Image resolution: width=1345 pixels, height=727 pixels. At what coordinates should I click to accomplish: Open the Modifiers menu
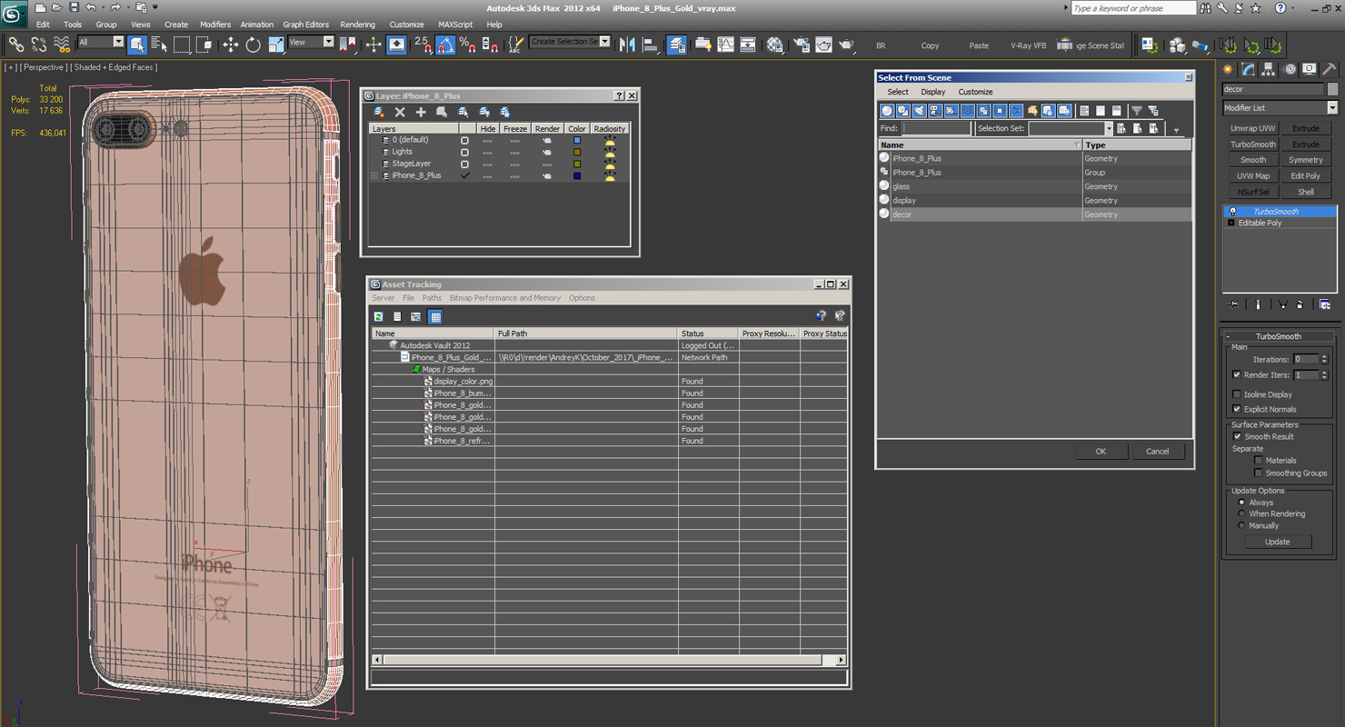215,25
